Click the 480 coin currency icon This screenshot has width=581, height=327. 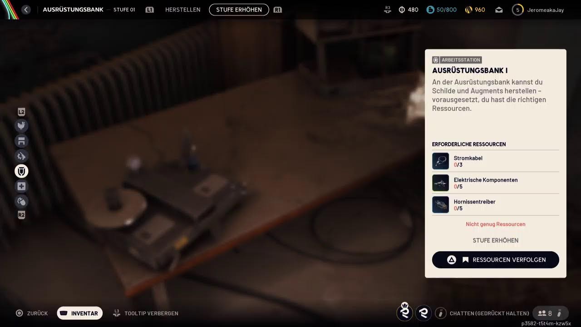(402, 10)
